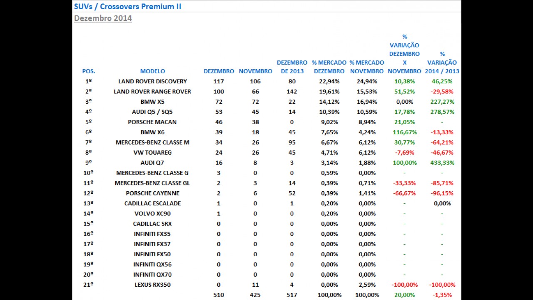
Task: Click the '% MERCADO DEZEMBRO' column header
Action: point(329,67)
